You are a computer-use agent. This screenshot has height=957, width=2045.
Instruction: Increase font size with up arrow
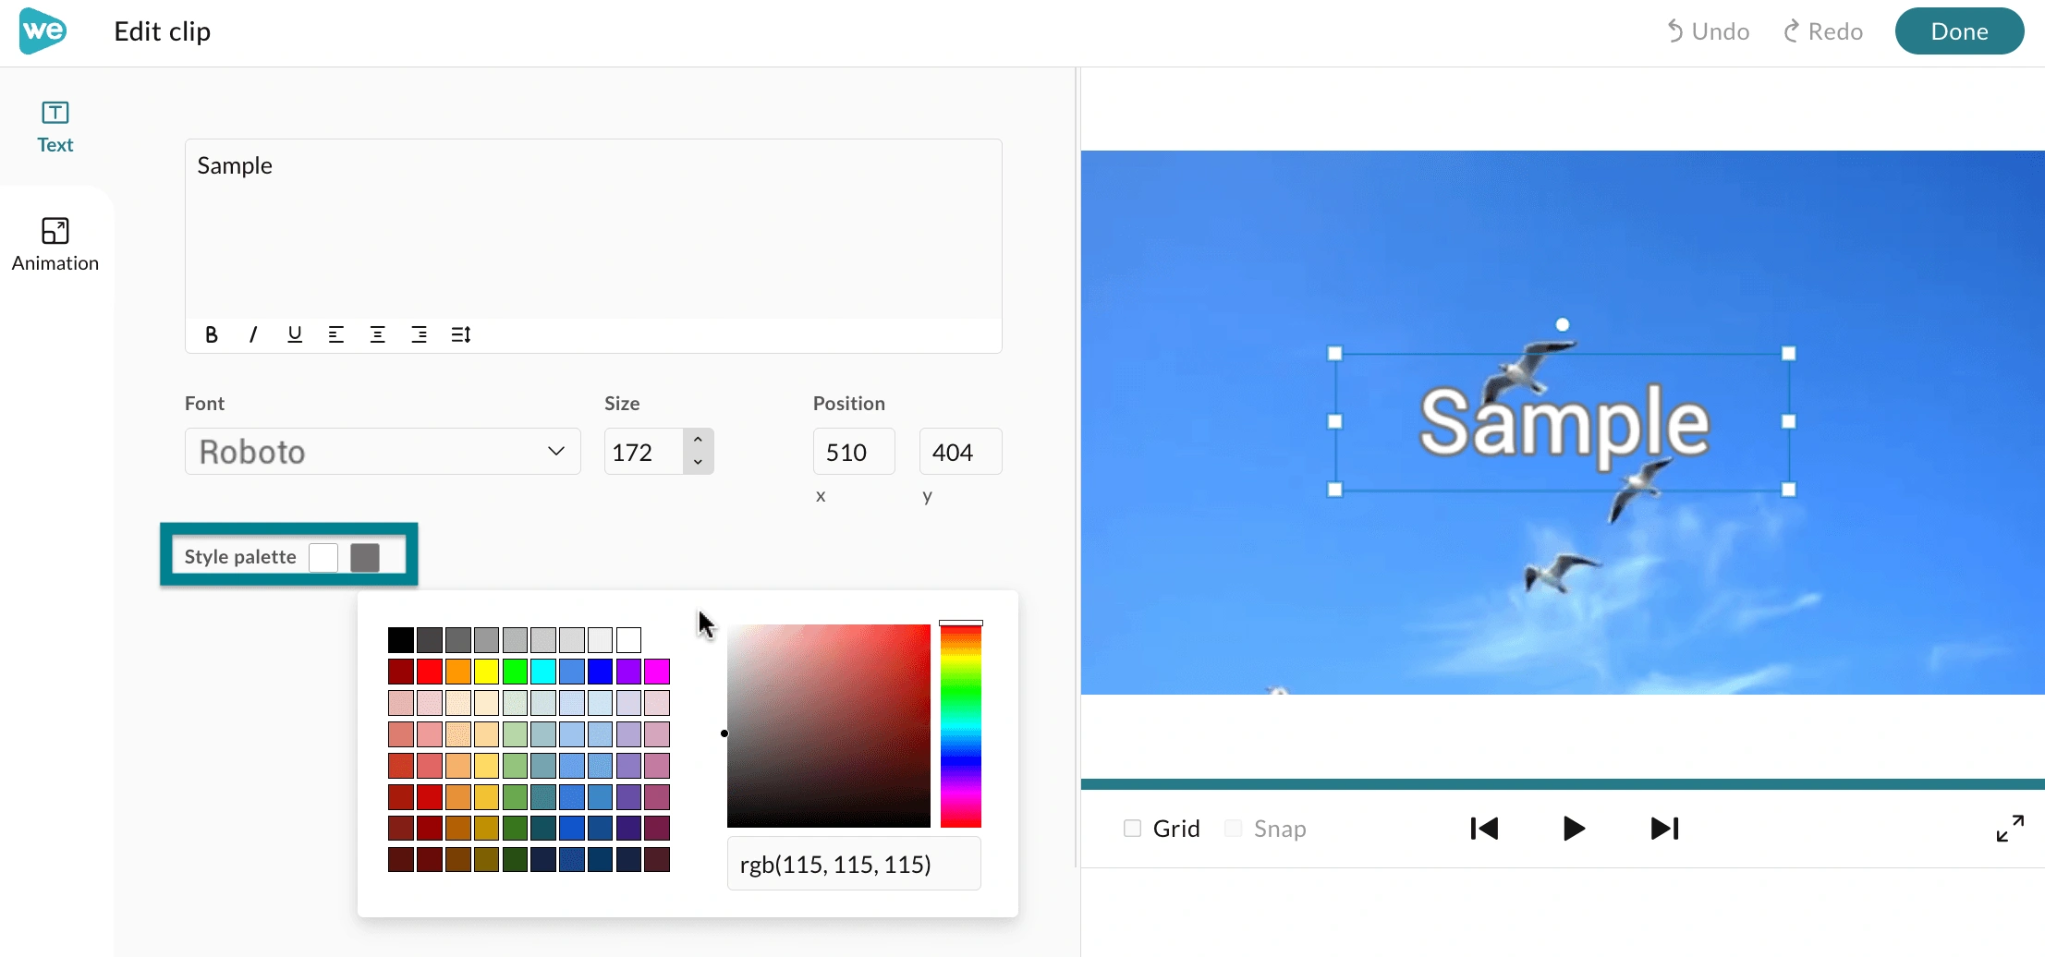click(698, 440)
